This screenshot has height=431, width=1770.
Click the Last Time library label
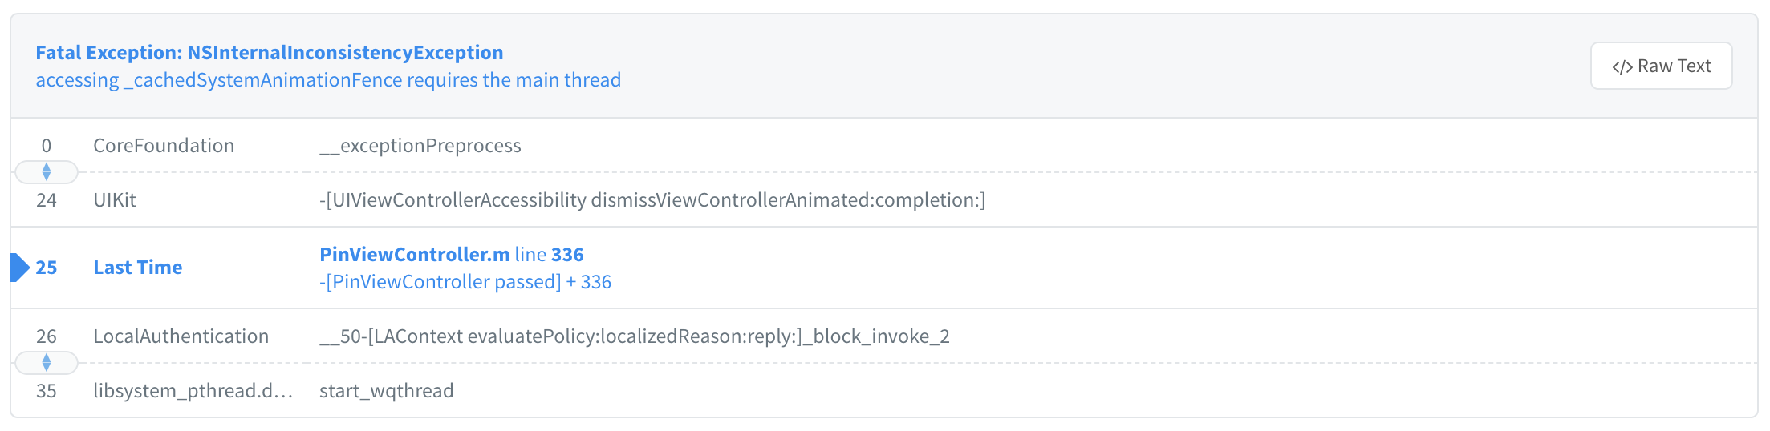137,268
